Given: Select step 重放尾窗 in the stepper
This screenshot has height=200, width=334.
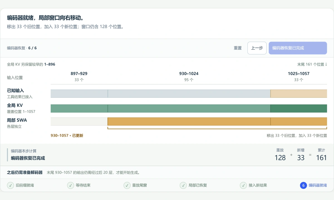Looking at the screenshot, I should point(135,185).
